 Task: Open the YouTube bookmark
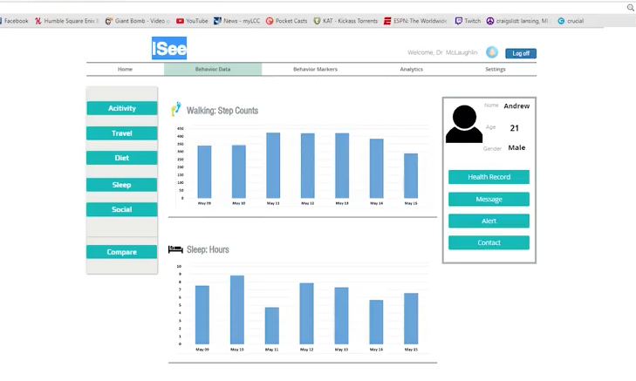[x=192, y=21]
